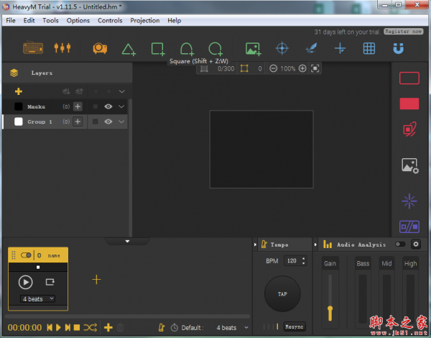Viewport: 431px width, 338px height.
Task: Toggle visibility of Masks group
Action: click(x=108, y=106)
